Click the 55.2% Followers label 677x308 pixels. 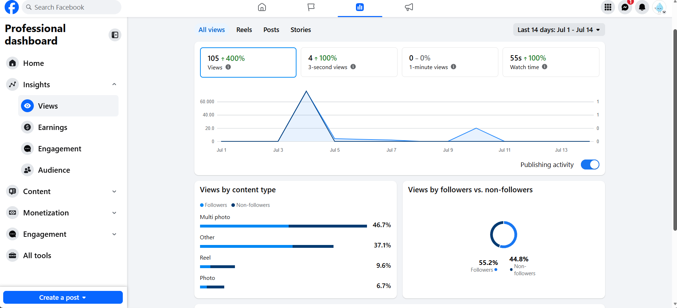(484, 266)
